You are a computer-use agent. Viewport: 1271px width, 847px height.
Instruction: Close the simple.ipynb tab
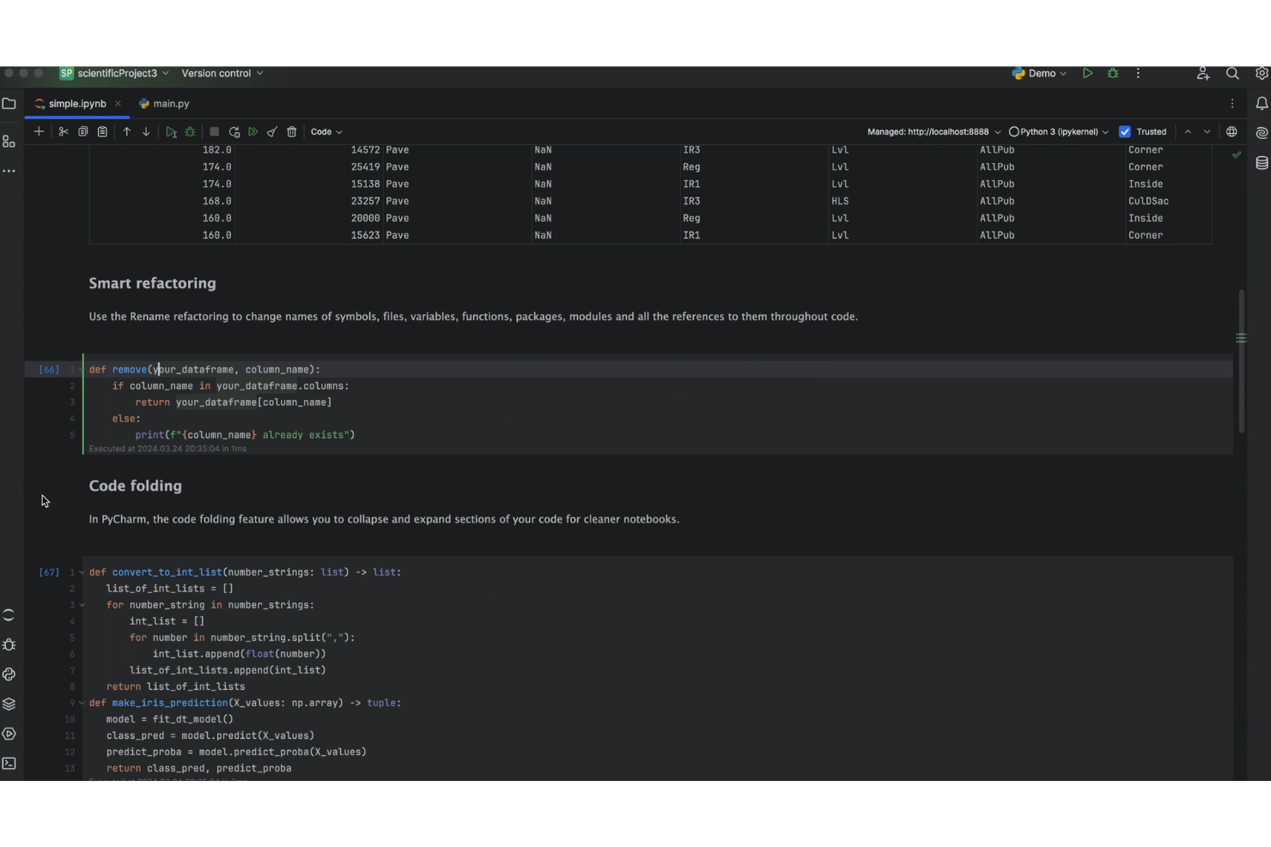point(118,104)
